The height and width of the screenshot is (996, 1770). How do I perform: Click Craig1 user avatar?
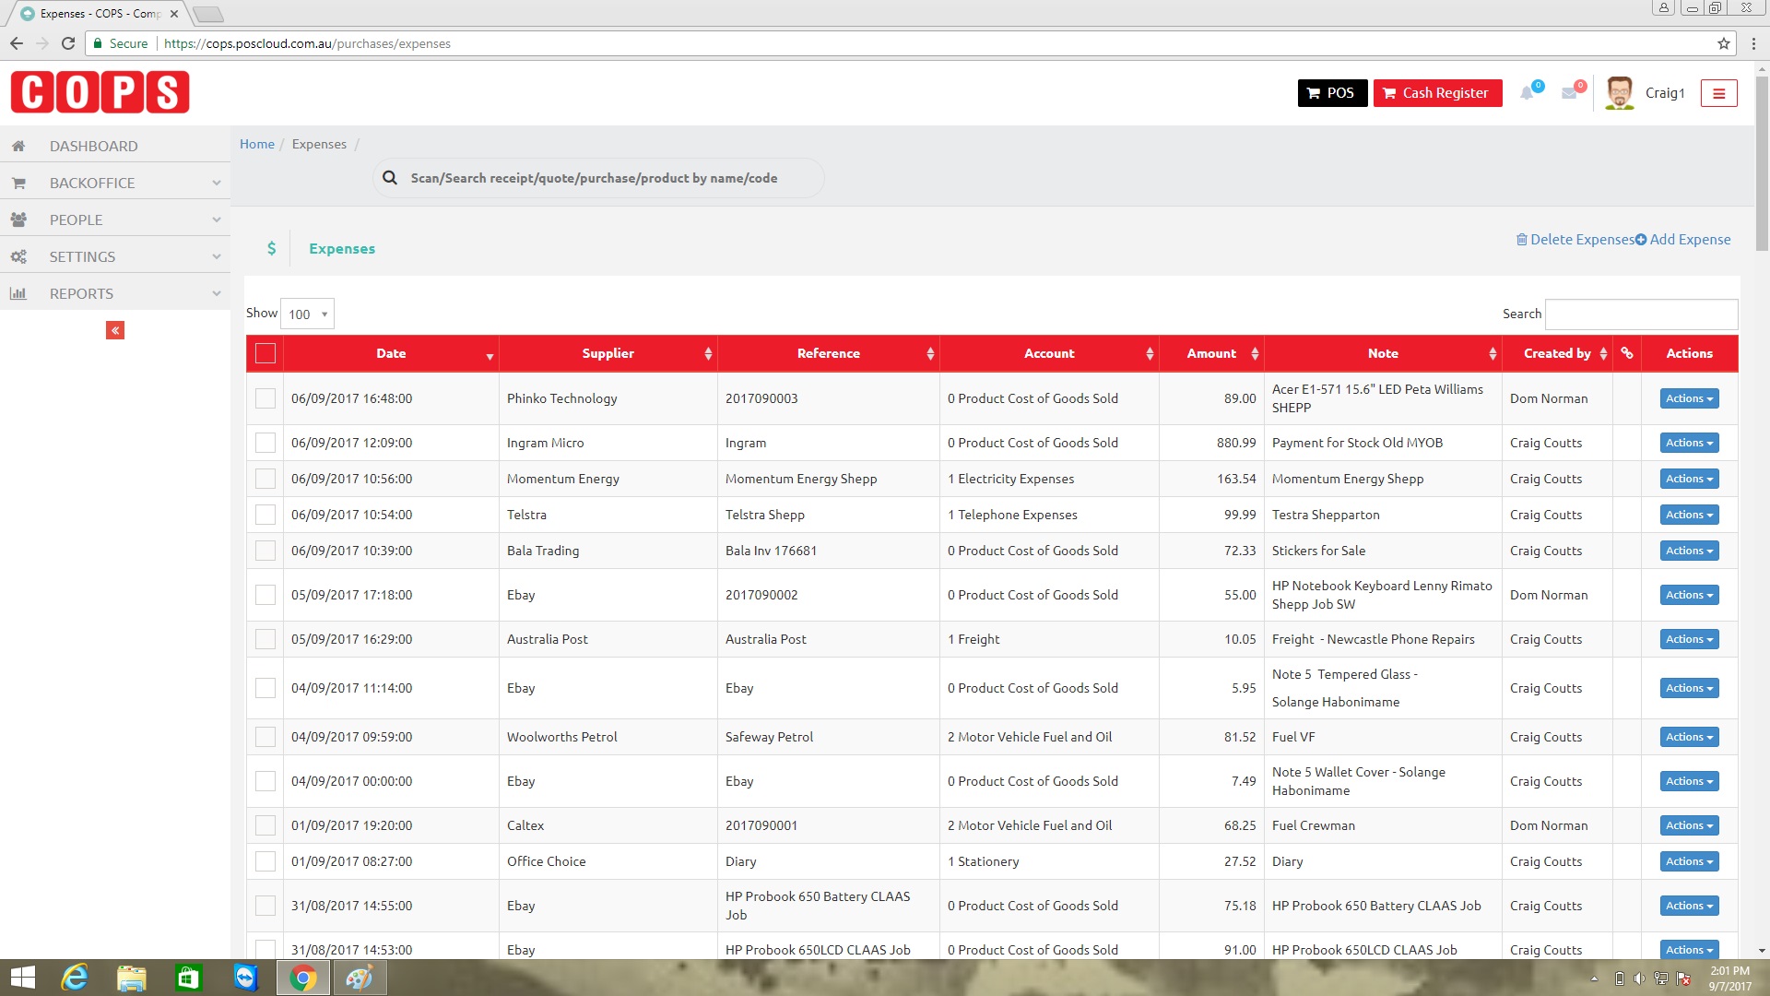(x=1619, y=93)
